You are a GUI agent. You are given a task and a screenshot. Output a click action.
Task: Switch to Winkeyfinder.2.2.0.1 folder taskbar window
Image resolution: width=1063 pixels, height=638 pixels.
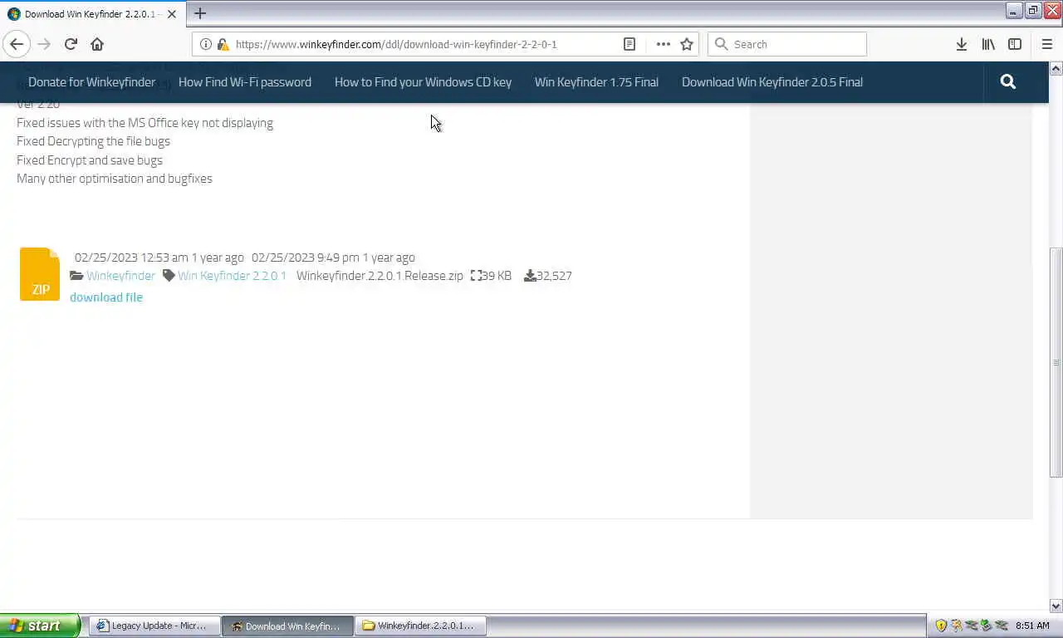click(x=421, y=626)
